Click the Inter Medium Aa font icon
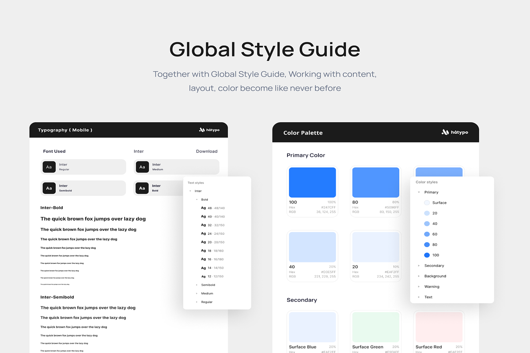This screenshot has height=353, width=530. pos(142,167)
